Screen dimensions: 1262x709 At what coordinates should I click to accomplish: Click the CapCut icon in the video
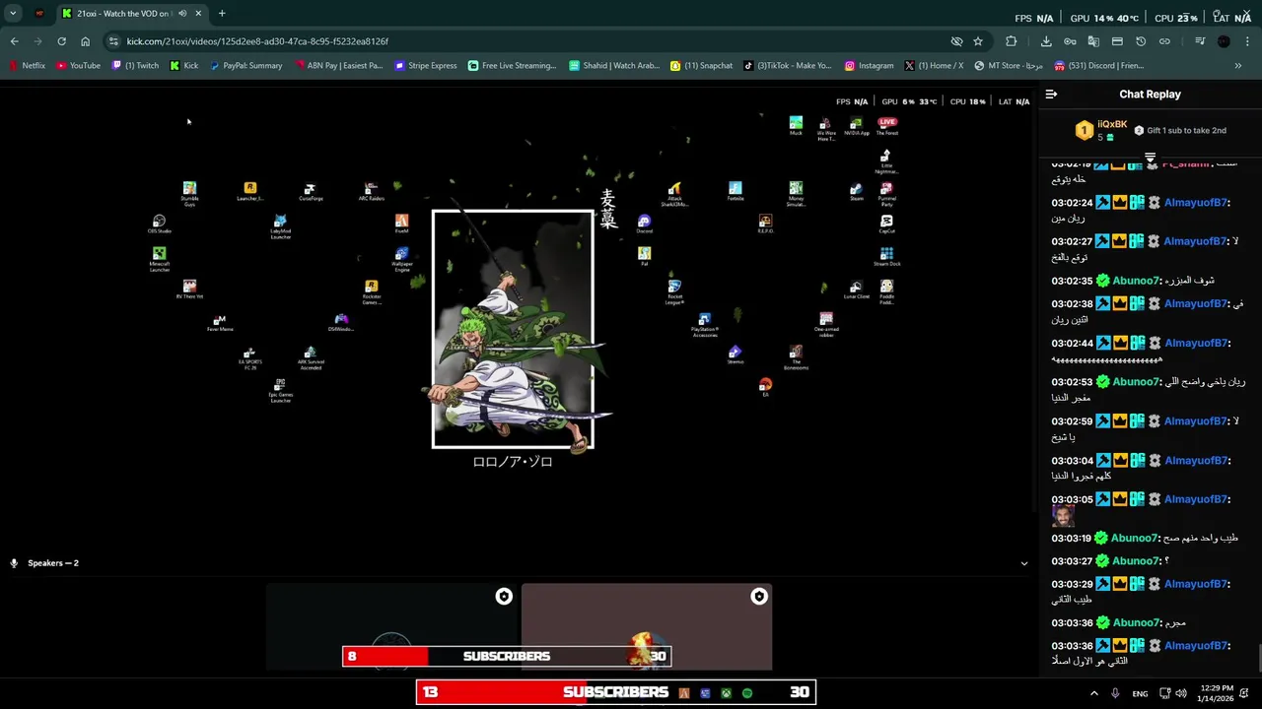[x=886, y=225]
